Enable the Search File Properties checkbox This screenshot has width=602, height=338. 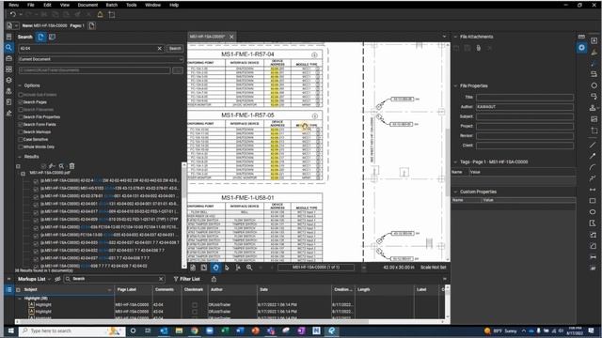(21, 116)
